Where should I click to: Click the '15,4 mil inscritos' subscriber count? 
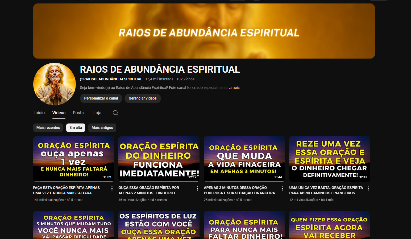(159, 79)
